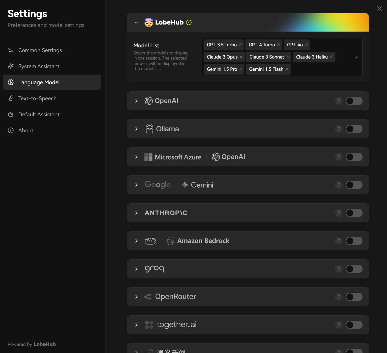This screenshot has height=353, width=387.
Task: Remove GPT-3.5 Turbo from model list
Action: (240, 45)
